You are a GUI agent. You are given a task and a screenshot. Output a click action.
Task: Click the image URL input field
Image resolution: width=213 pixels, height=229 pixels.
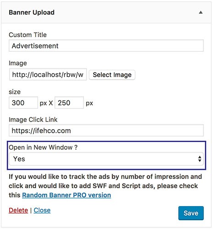click(48, 75)
